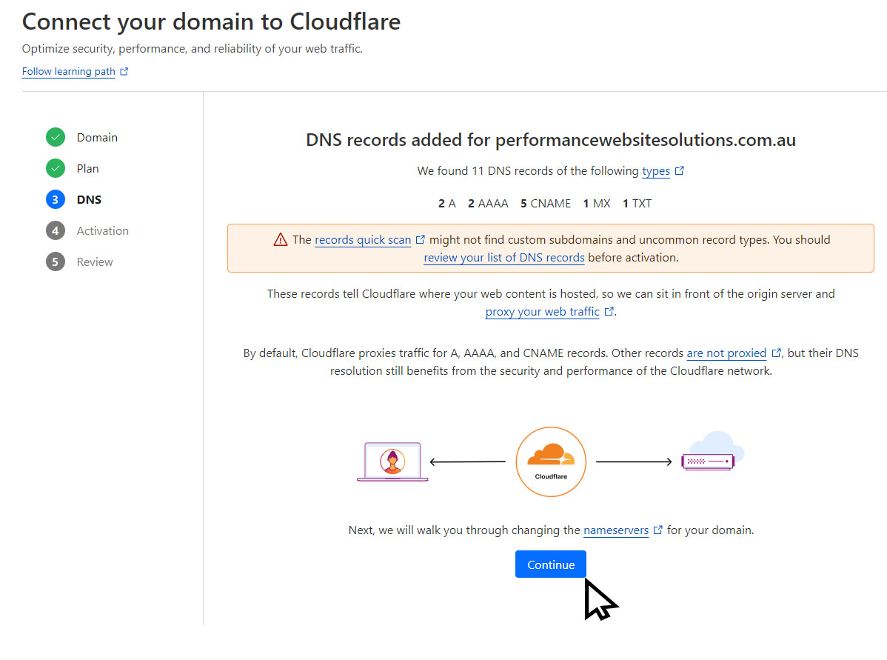This screenshot has width=887, height=660.
Task: Click the external link icon beside "types"
Action: [679, 170]
